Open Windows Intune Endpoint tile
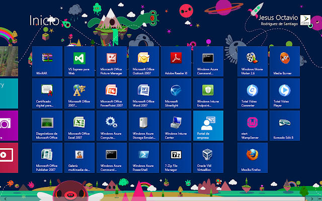The image size is (322, 201). point(208,93)
